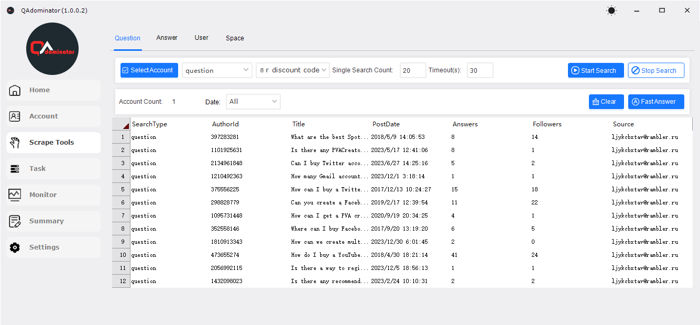Click AuthorId cell 397283281
Viewport: 700px width, 325px height.
[x=225, y=137]
